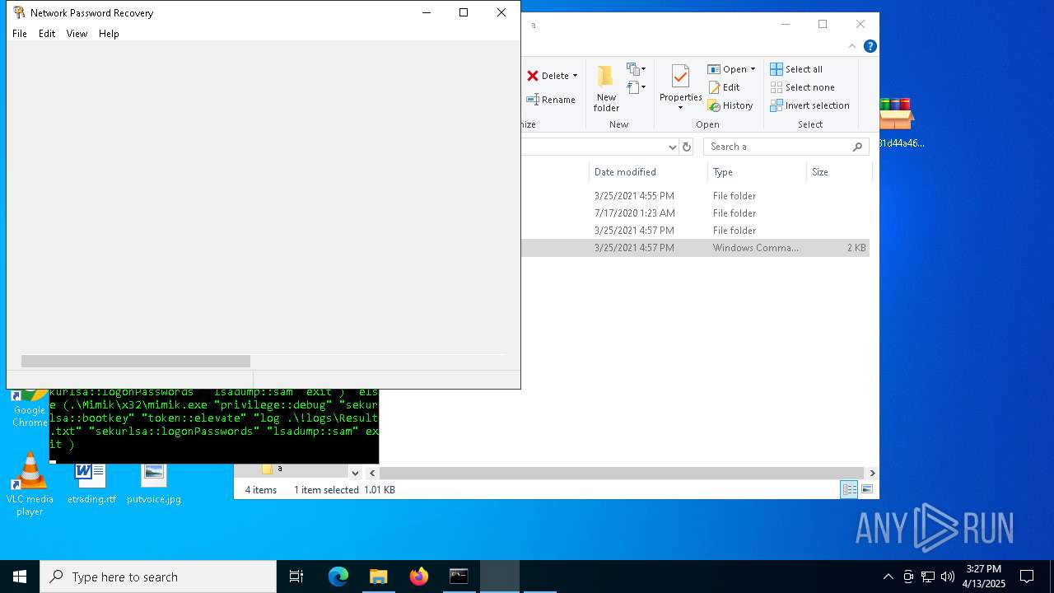This screenshot has height=593, width=1054.
Task: Open the New item dropdown icon
Action: pyautogui.click(x=636, y=69)
